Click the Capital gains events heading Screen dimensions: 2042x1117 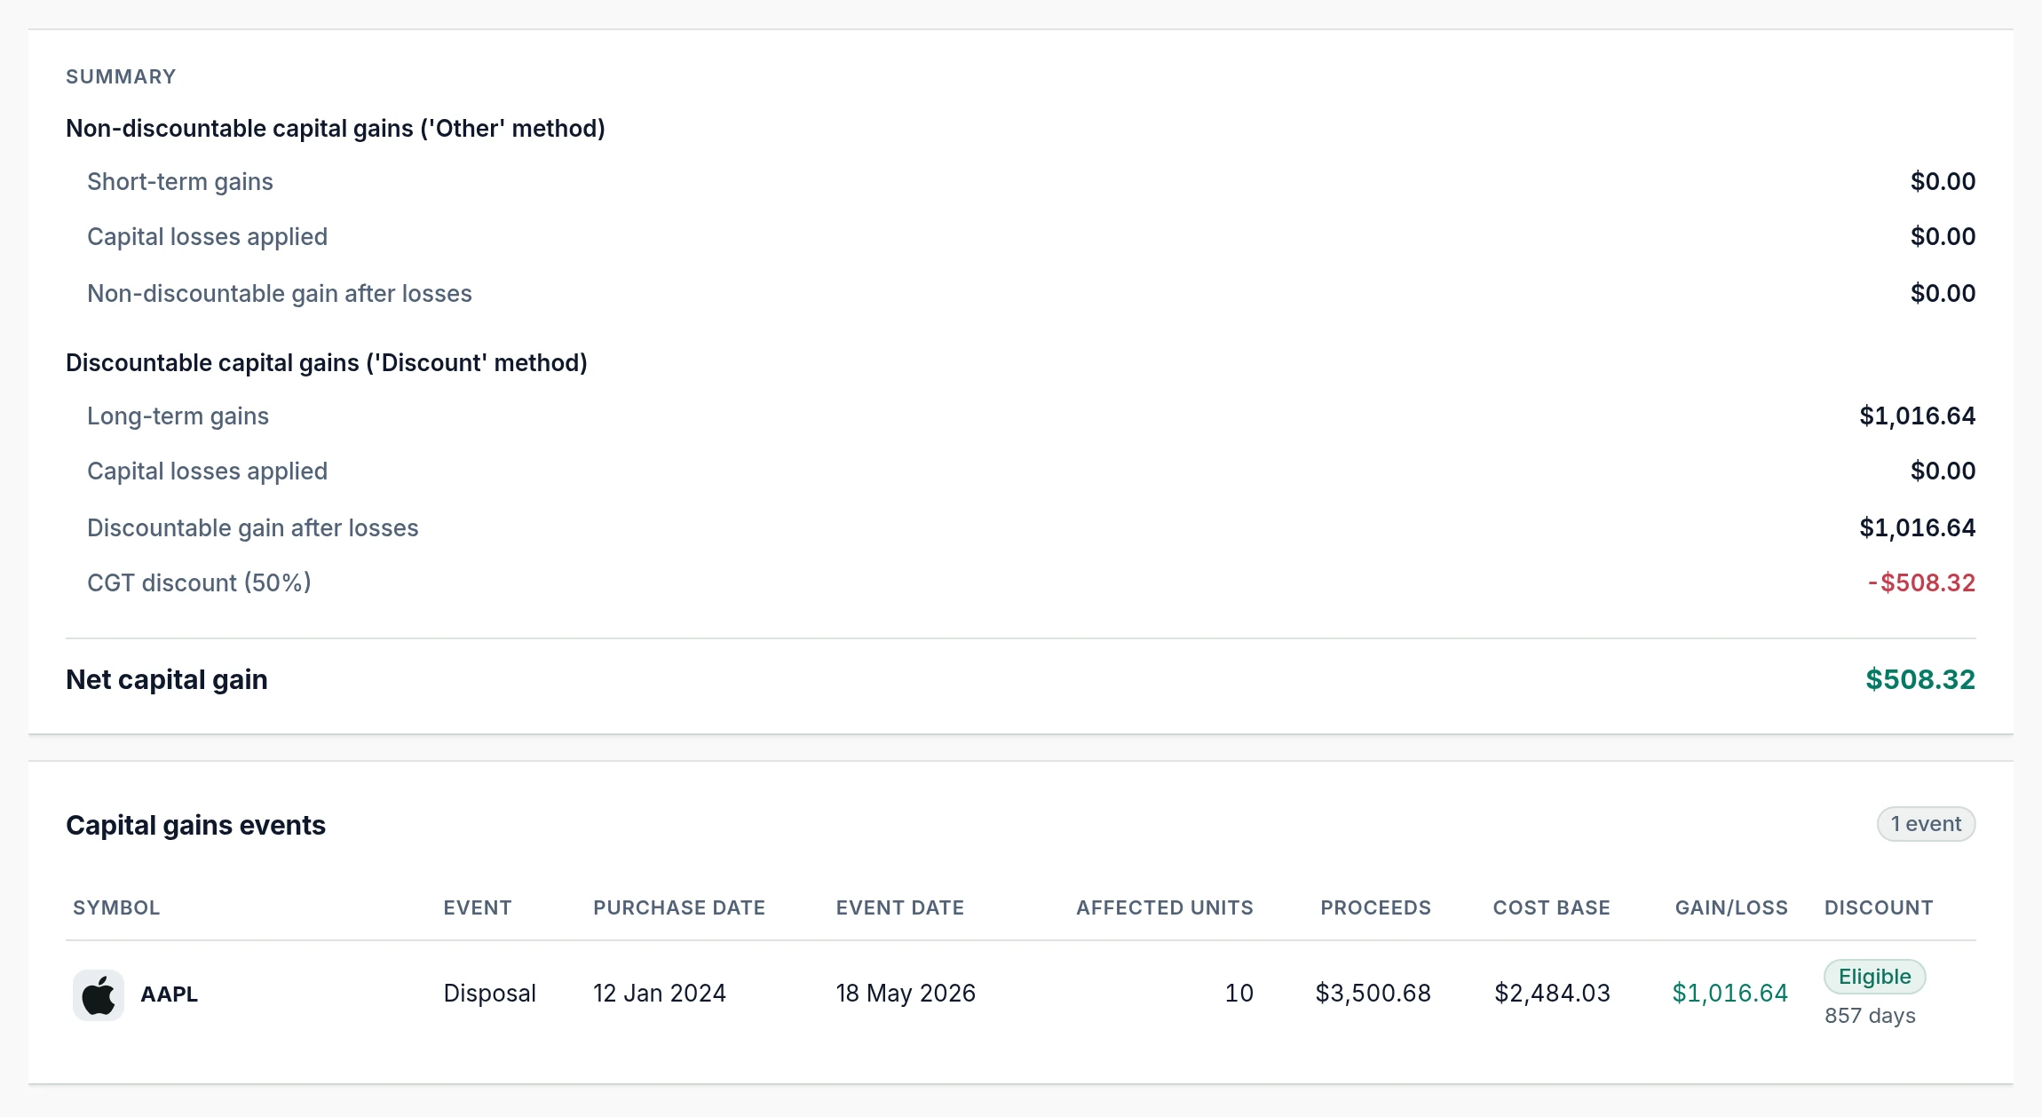pyautogui.click(x=195, y=825)
